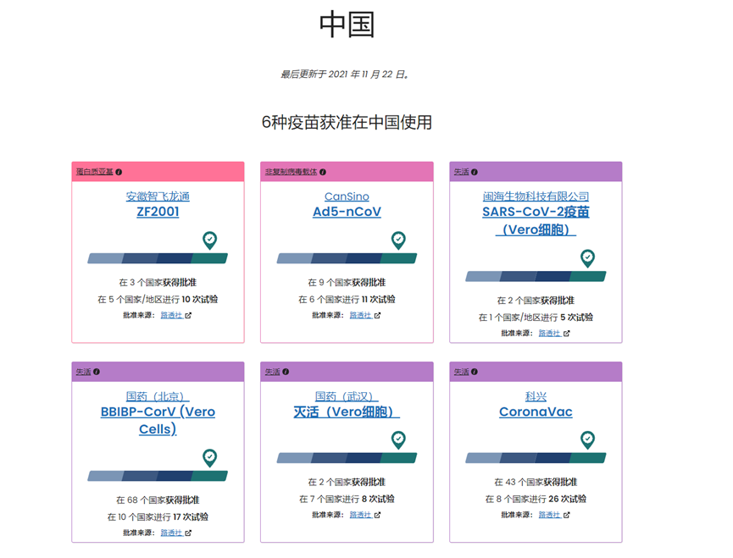Click external link icon in SARS-CoV-2疫苗 card

point(566,333)
